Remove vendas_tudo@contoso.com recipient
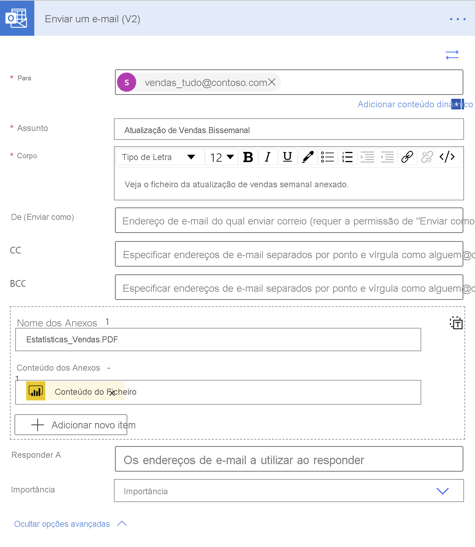 coord(272,82)
